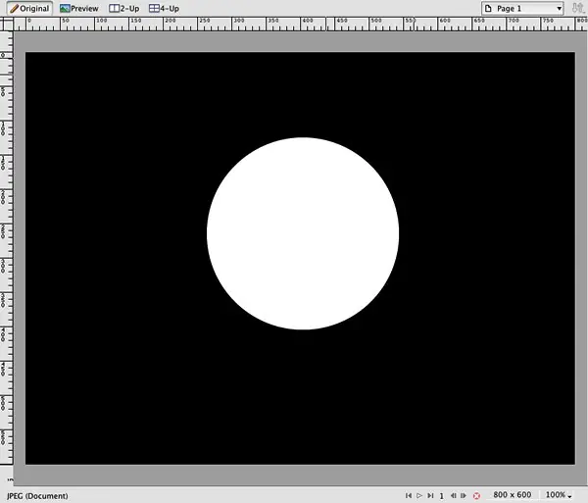Switch to the Original view tab
Viewport: 588px width, 503px height.
click(31, 8)
